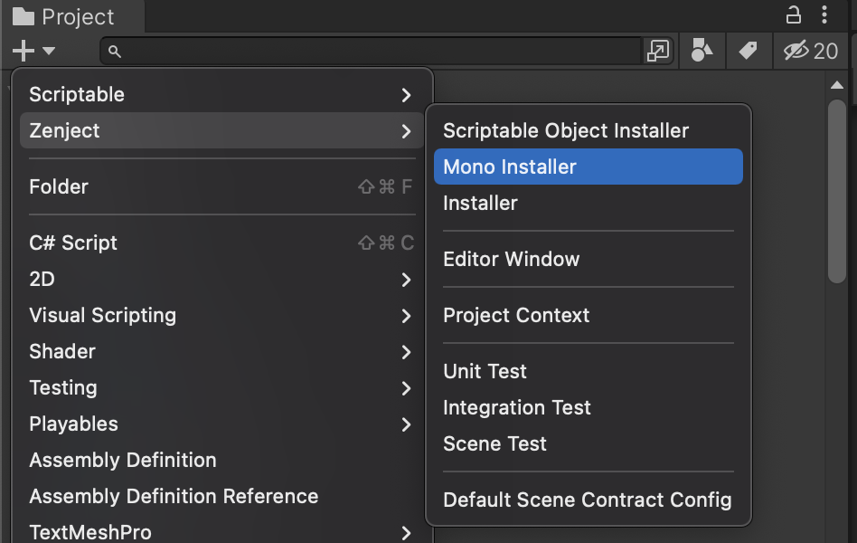Image resolution: width=857 pixels, height=543 pixels.
Task: Open the dropdown arrow next to plus
Action: tap(49, 52)
